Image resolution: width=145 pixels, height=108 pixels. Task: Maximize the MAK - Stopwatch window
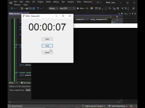pyautogui.click(x=63, y=16)
